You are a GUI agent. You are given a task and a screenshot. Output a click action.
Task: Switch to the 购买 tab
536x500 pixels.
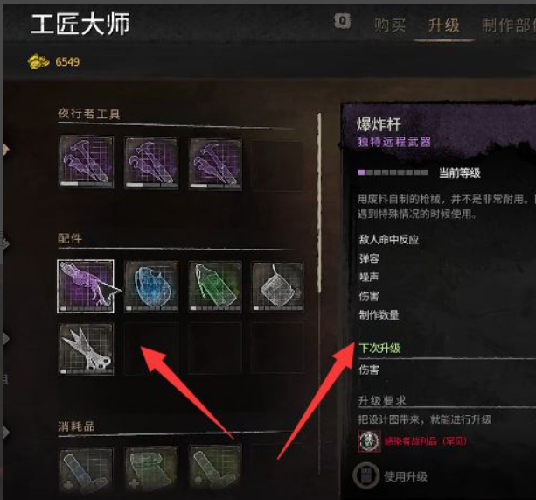[390, 25]
